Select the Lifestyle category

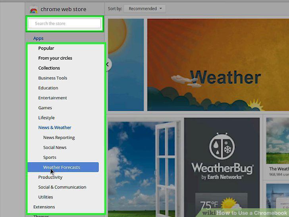coord(46,118)
